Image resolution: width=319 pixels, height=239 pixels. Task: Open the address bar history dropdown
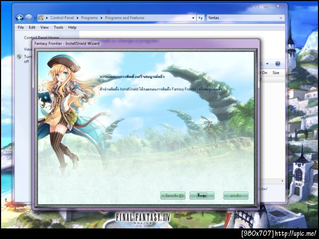[193, 18]
